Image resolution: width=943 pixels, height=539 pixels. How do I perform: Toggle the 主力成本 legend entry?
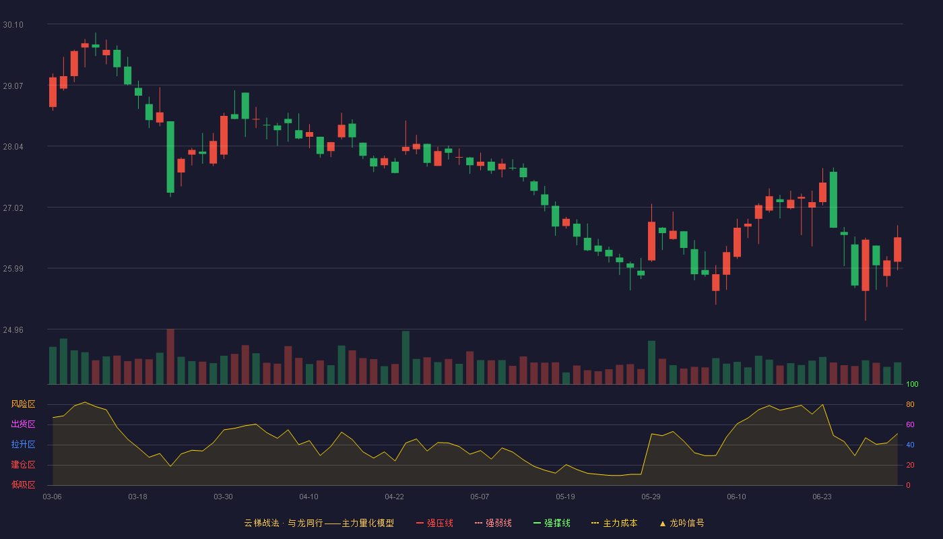point(614,523)
